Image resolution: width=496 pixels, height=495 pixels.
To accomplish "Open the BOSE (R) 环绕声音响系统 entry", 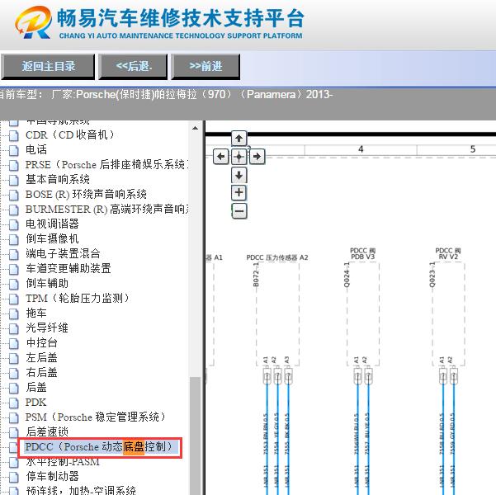I will click(x=86, y=194).
